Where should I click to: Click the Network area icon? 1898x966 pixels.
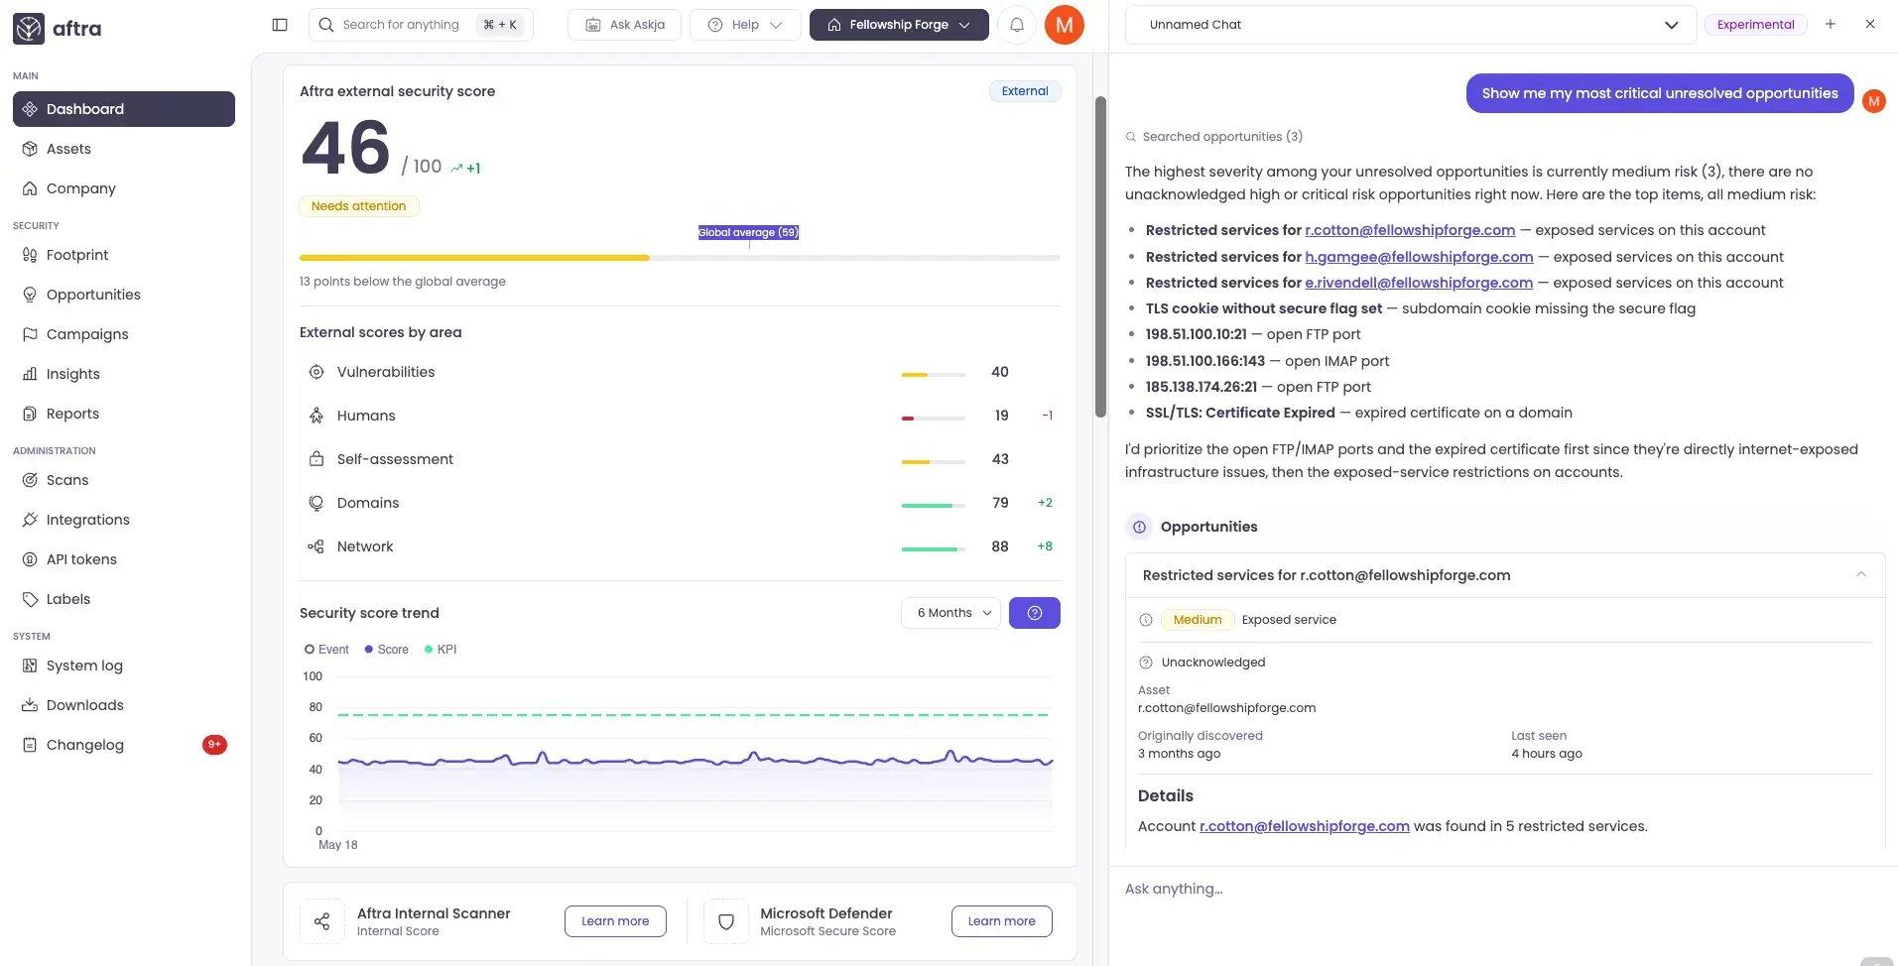tap(316, 546)
